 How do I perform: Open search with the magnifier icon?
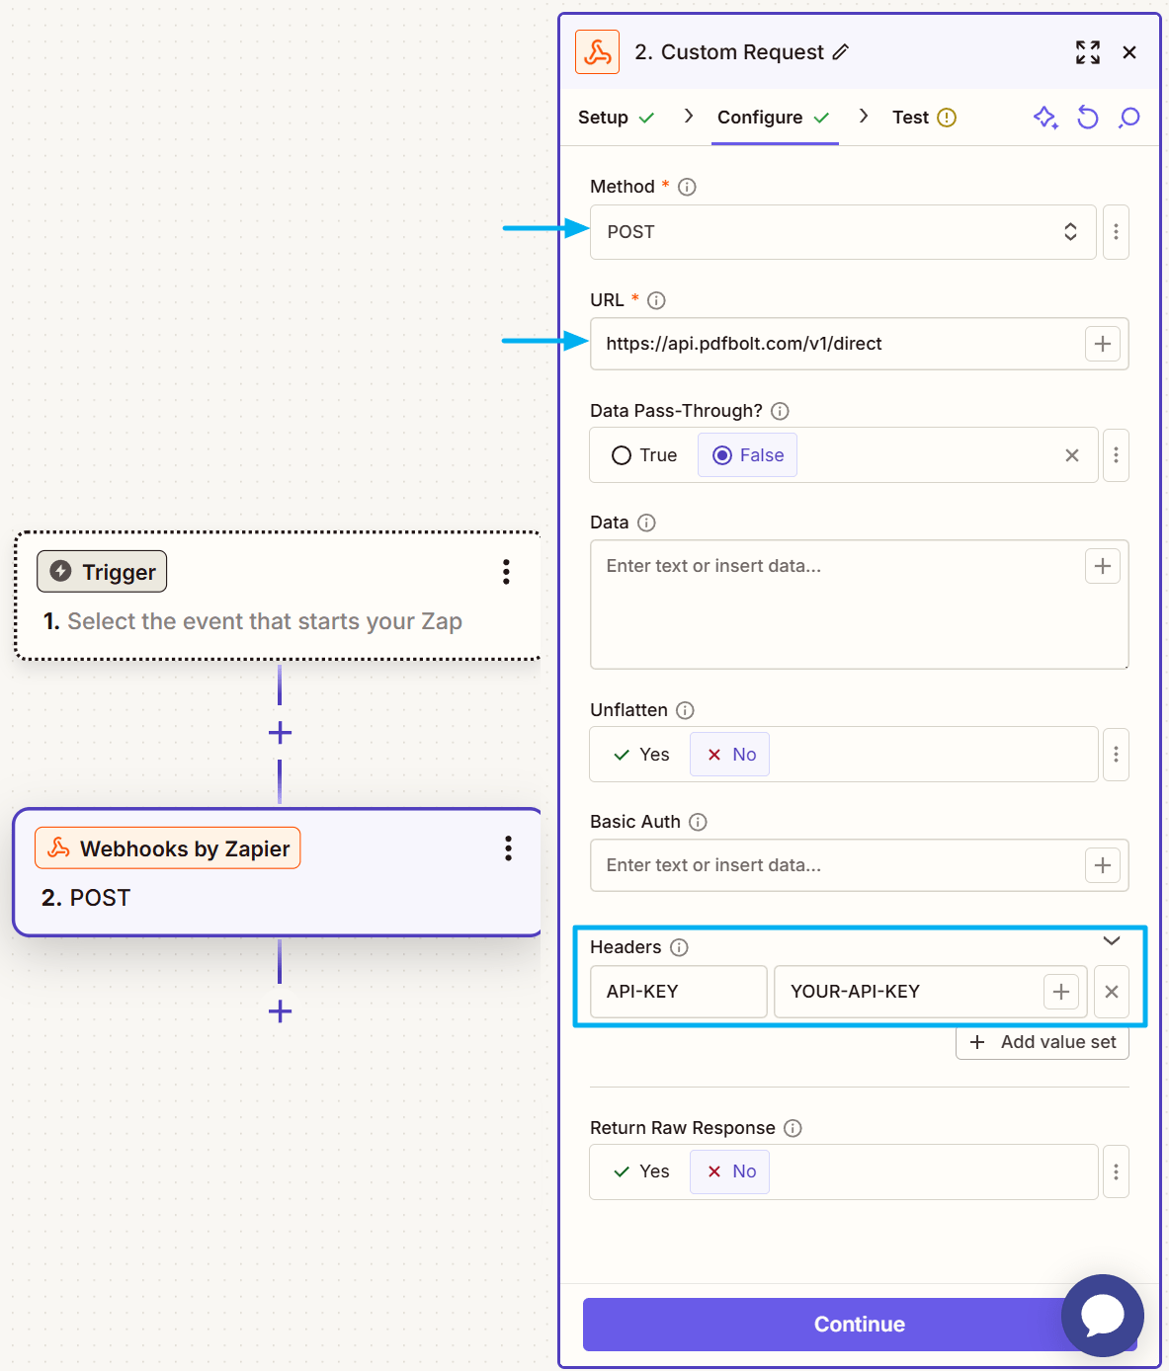(1128, 118)
